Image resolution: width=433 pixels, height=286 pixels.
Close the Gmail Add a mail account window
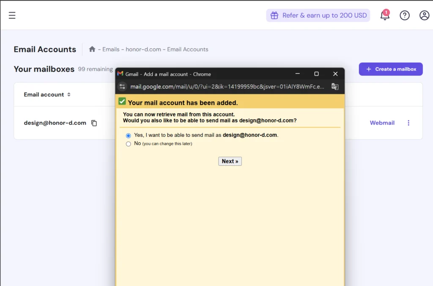tap(335, 74)
